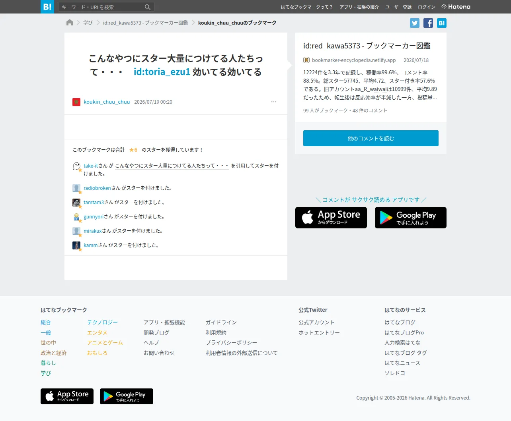Screen dimensions: 511x421
Task: Open the 開発ブログ footer link
Action: (156, 333)
